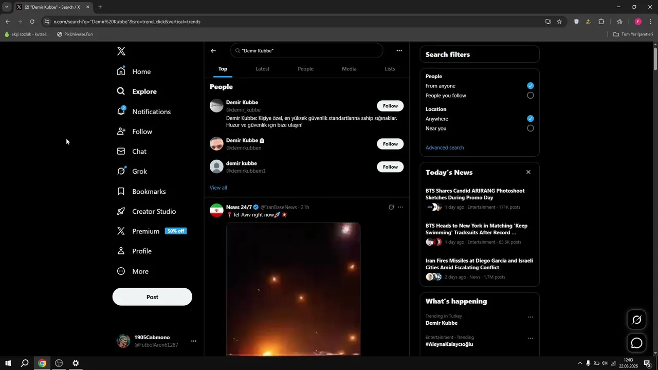
Task: Click the back arrow beside the search box
Action: click(x=213, y=51)
